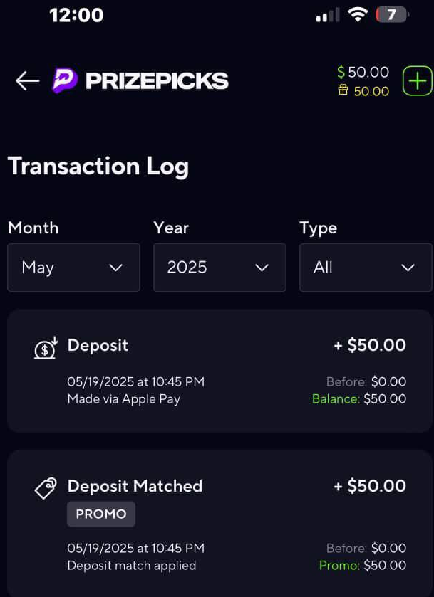The image size is (434, 597).
Task: Tap the 50.00 promo balance amount
Action: (371, 91)
